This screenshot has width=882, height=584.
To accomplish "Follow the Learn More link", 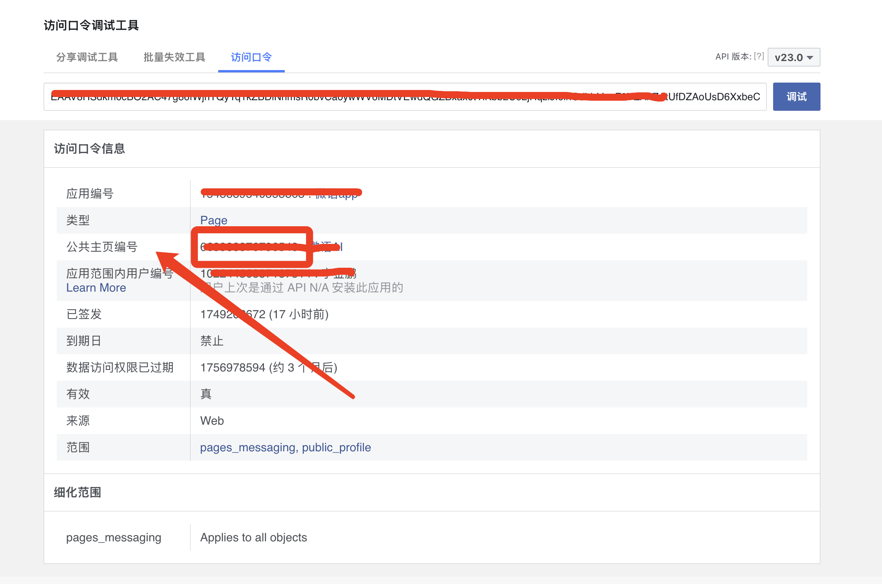I will tap(96, 288).
